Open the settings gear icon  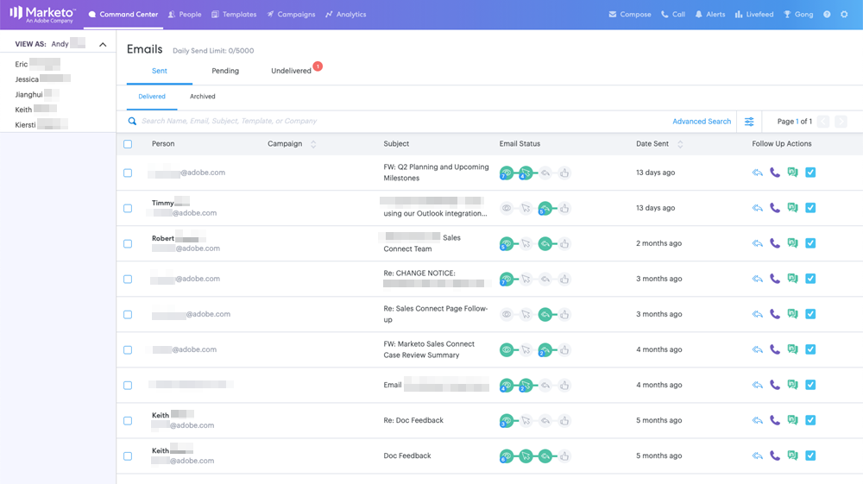[844, 15]
